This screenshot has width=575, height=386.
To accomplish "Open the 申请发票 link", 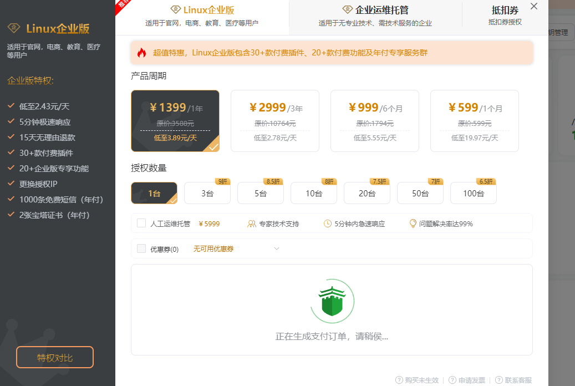I will point(471,380).
